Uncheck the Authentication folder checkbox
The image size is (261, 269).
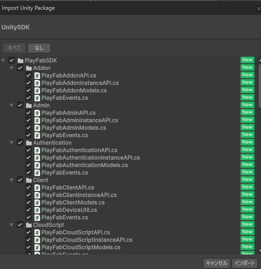click(x=20, y=142)
